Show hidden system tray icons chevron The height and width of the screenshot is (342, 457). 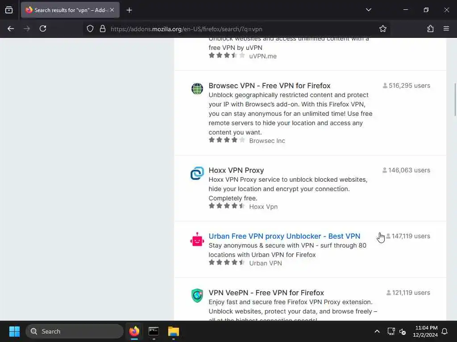point(377,331)
